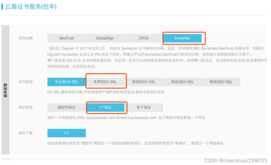The width and height of the screenshot is (271, 165).
Task: Click the 保护类型 label
Action: click(26, 107)
